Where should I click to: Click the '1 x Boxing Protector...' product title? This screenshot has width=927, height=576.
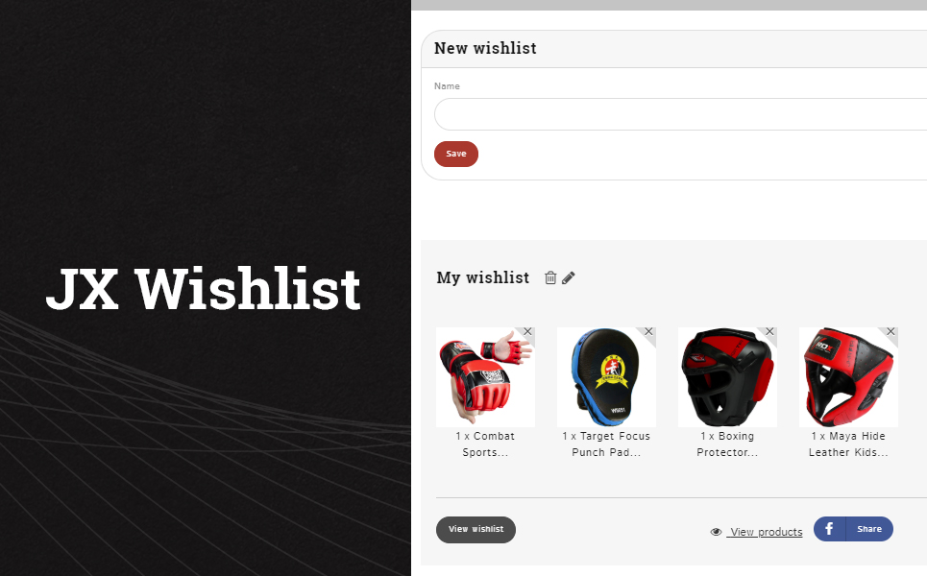pos(728,444)
